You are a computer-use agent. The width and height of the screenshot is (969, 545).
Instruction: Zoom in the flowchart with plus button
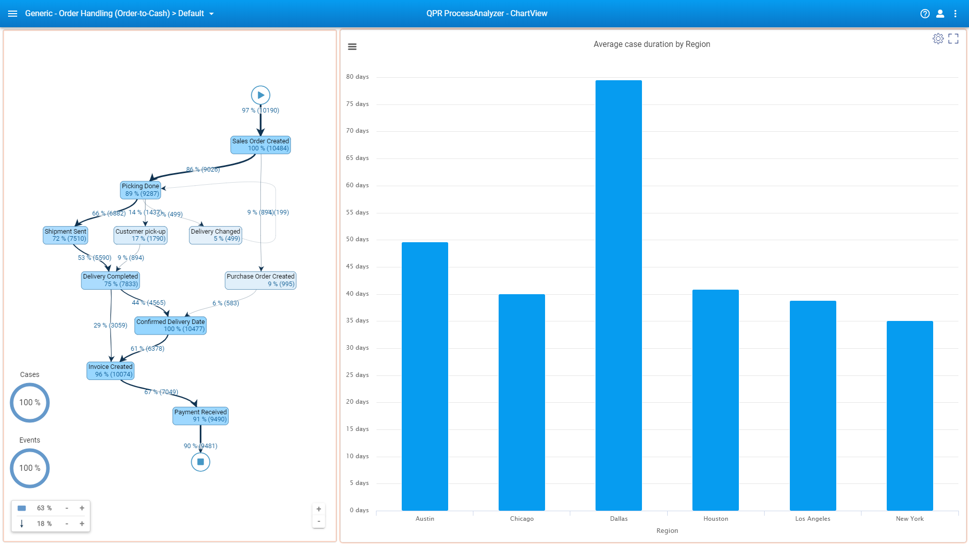(x=318, y=509)
